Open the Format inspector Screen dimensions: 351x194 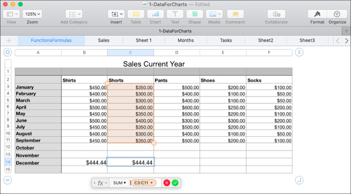(317, 14)
